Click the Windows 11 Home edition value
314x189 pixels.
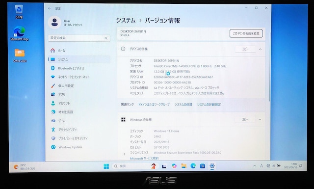(x=166, y=131)
